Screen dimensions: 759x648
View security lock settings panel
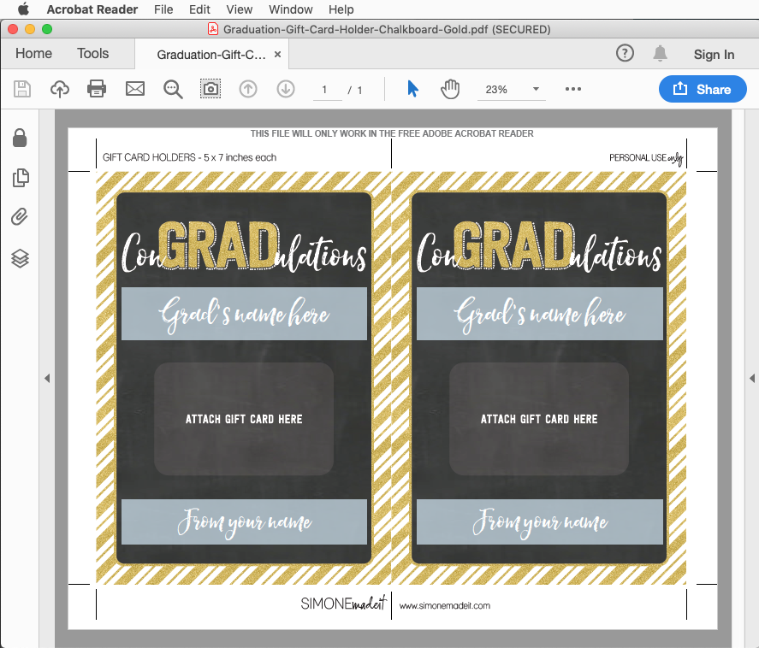[20, 138]
